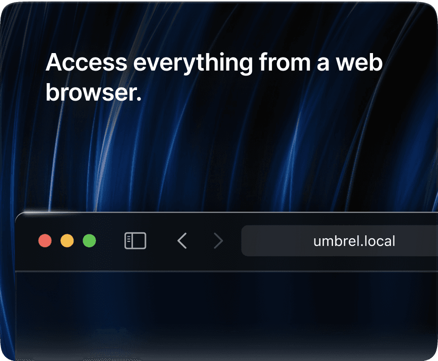This screenshot has width=438, height=361.
Task: Go back with the left chevron
Action: pos(182,241)
